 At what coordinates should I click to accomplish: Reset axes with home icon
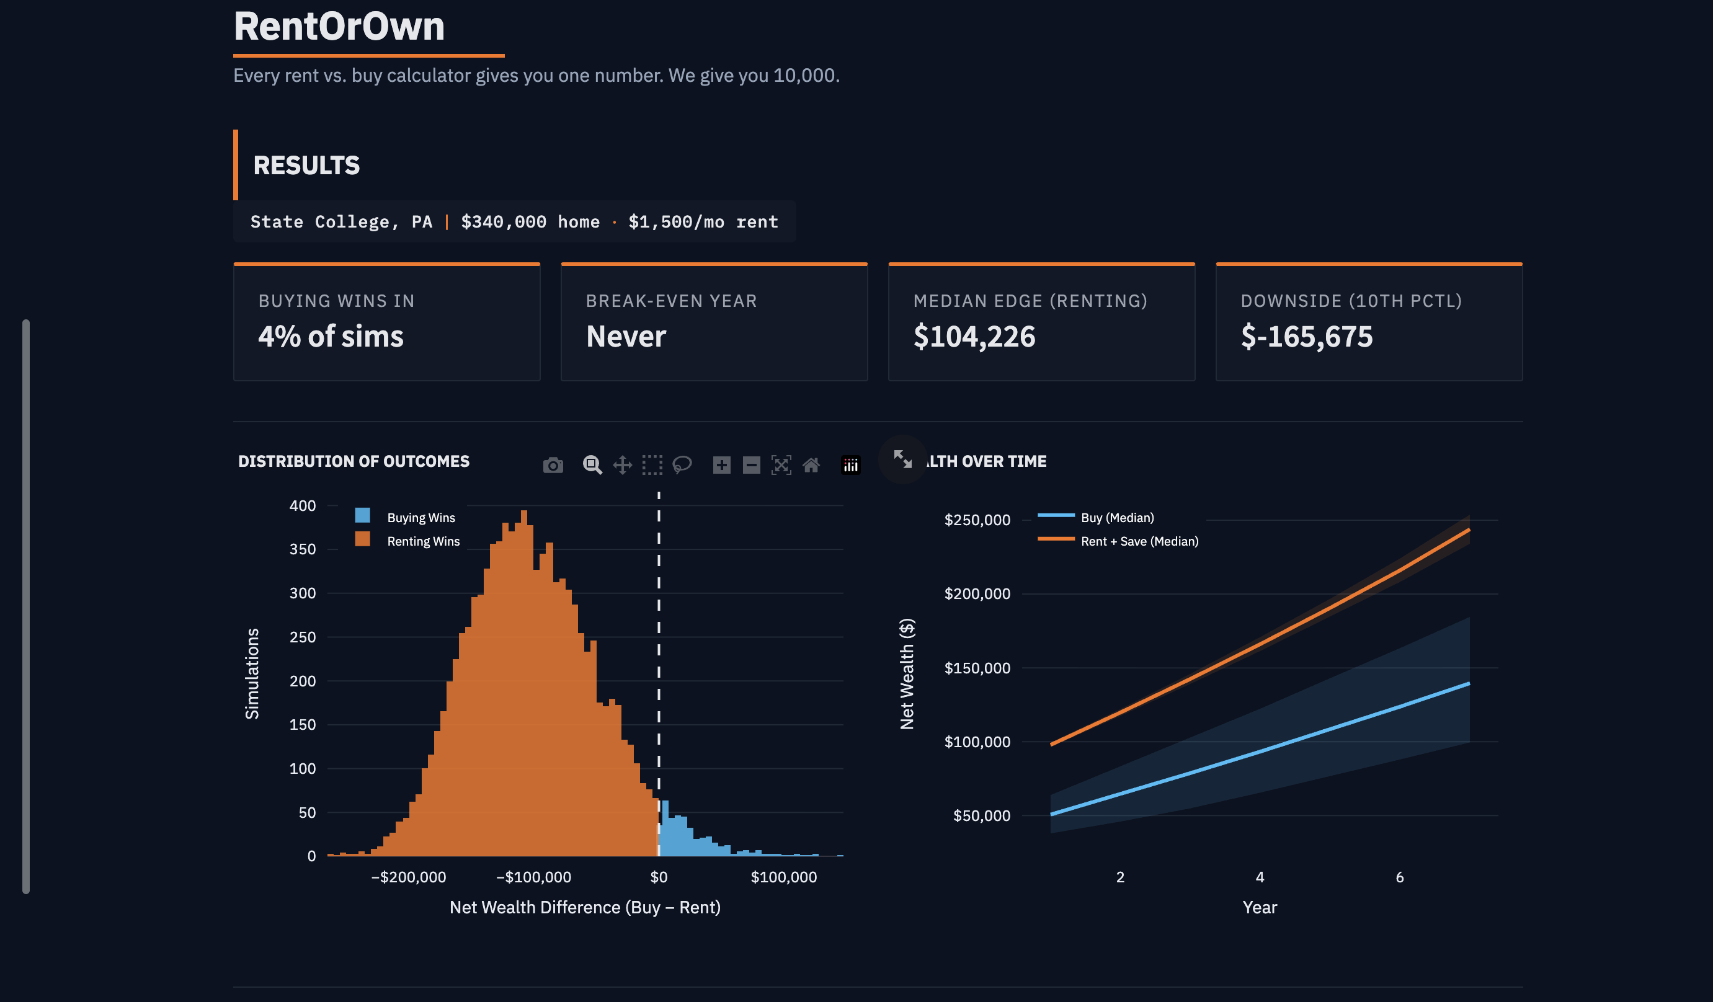pos(811,465)
